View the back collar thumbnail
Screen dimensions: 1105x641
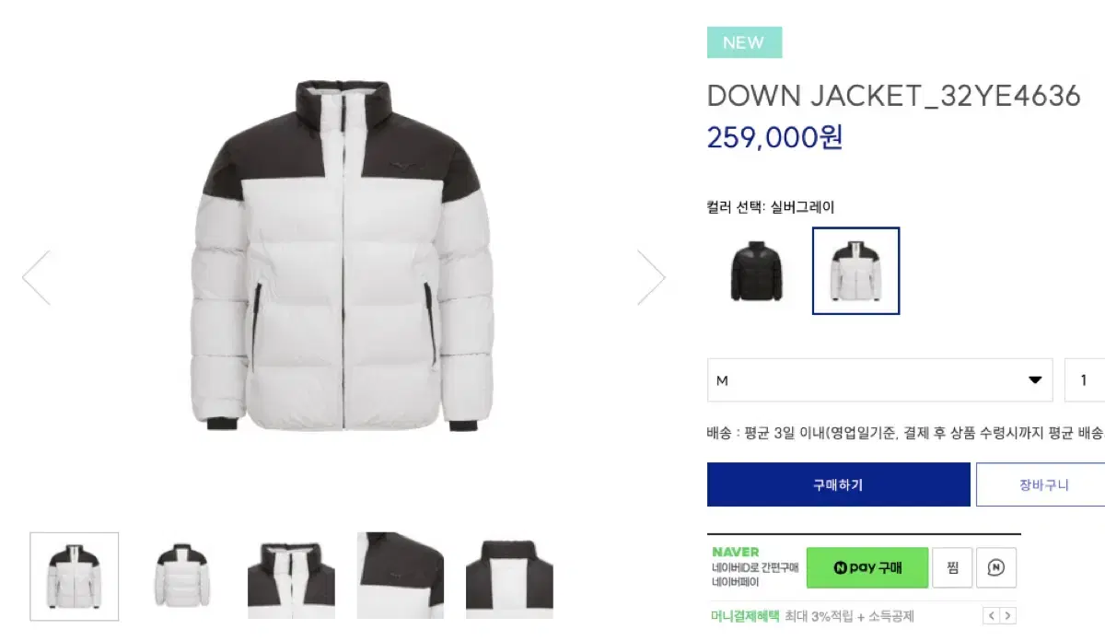(x=509, y=577)
